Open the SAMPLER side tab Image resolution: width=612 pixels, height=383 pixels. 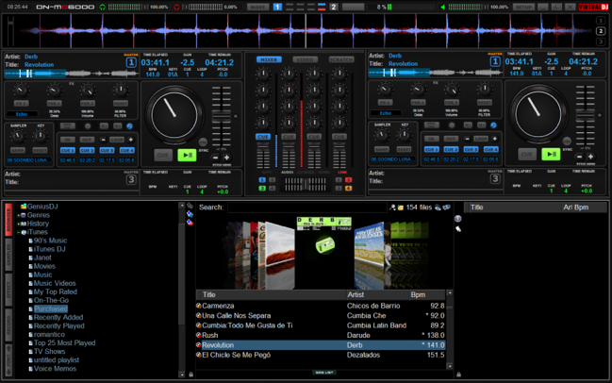(8, 256)
